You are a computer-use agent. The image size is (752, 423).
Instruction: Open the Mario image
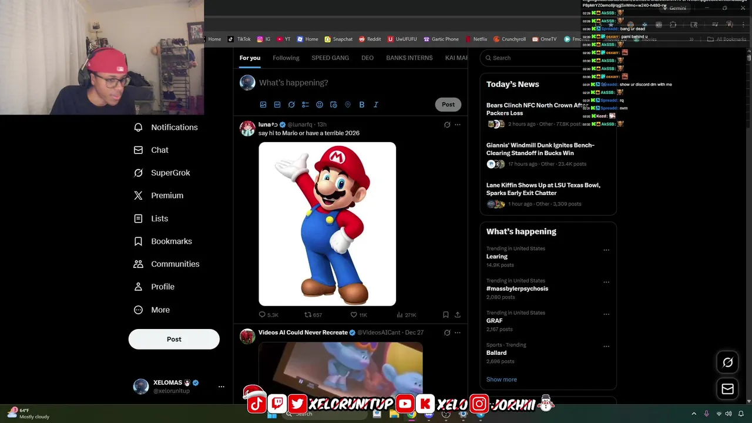tap(327, 224)
